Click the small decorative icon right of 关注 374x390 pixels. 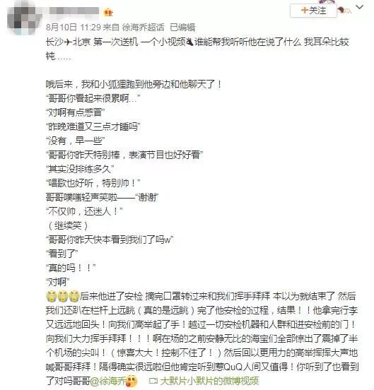tap(344, 10)
